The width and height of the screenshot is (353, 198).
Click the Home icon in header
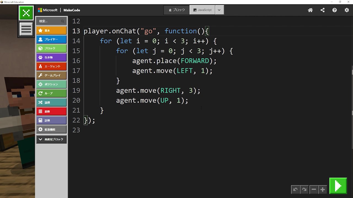310,10
